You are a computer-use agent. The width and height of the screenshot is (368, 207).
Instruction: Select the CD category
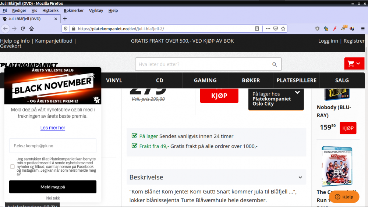(160, 81)
